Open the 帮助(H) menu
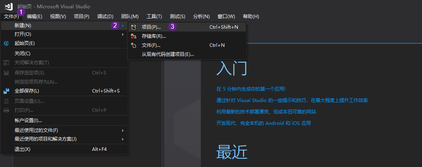 [251, 17]
